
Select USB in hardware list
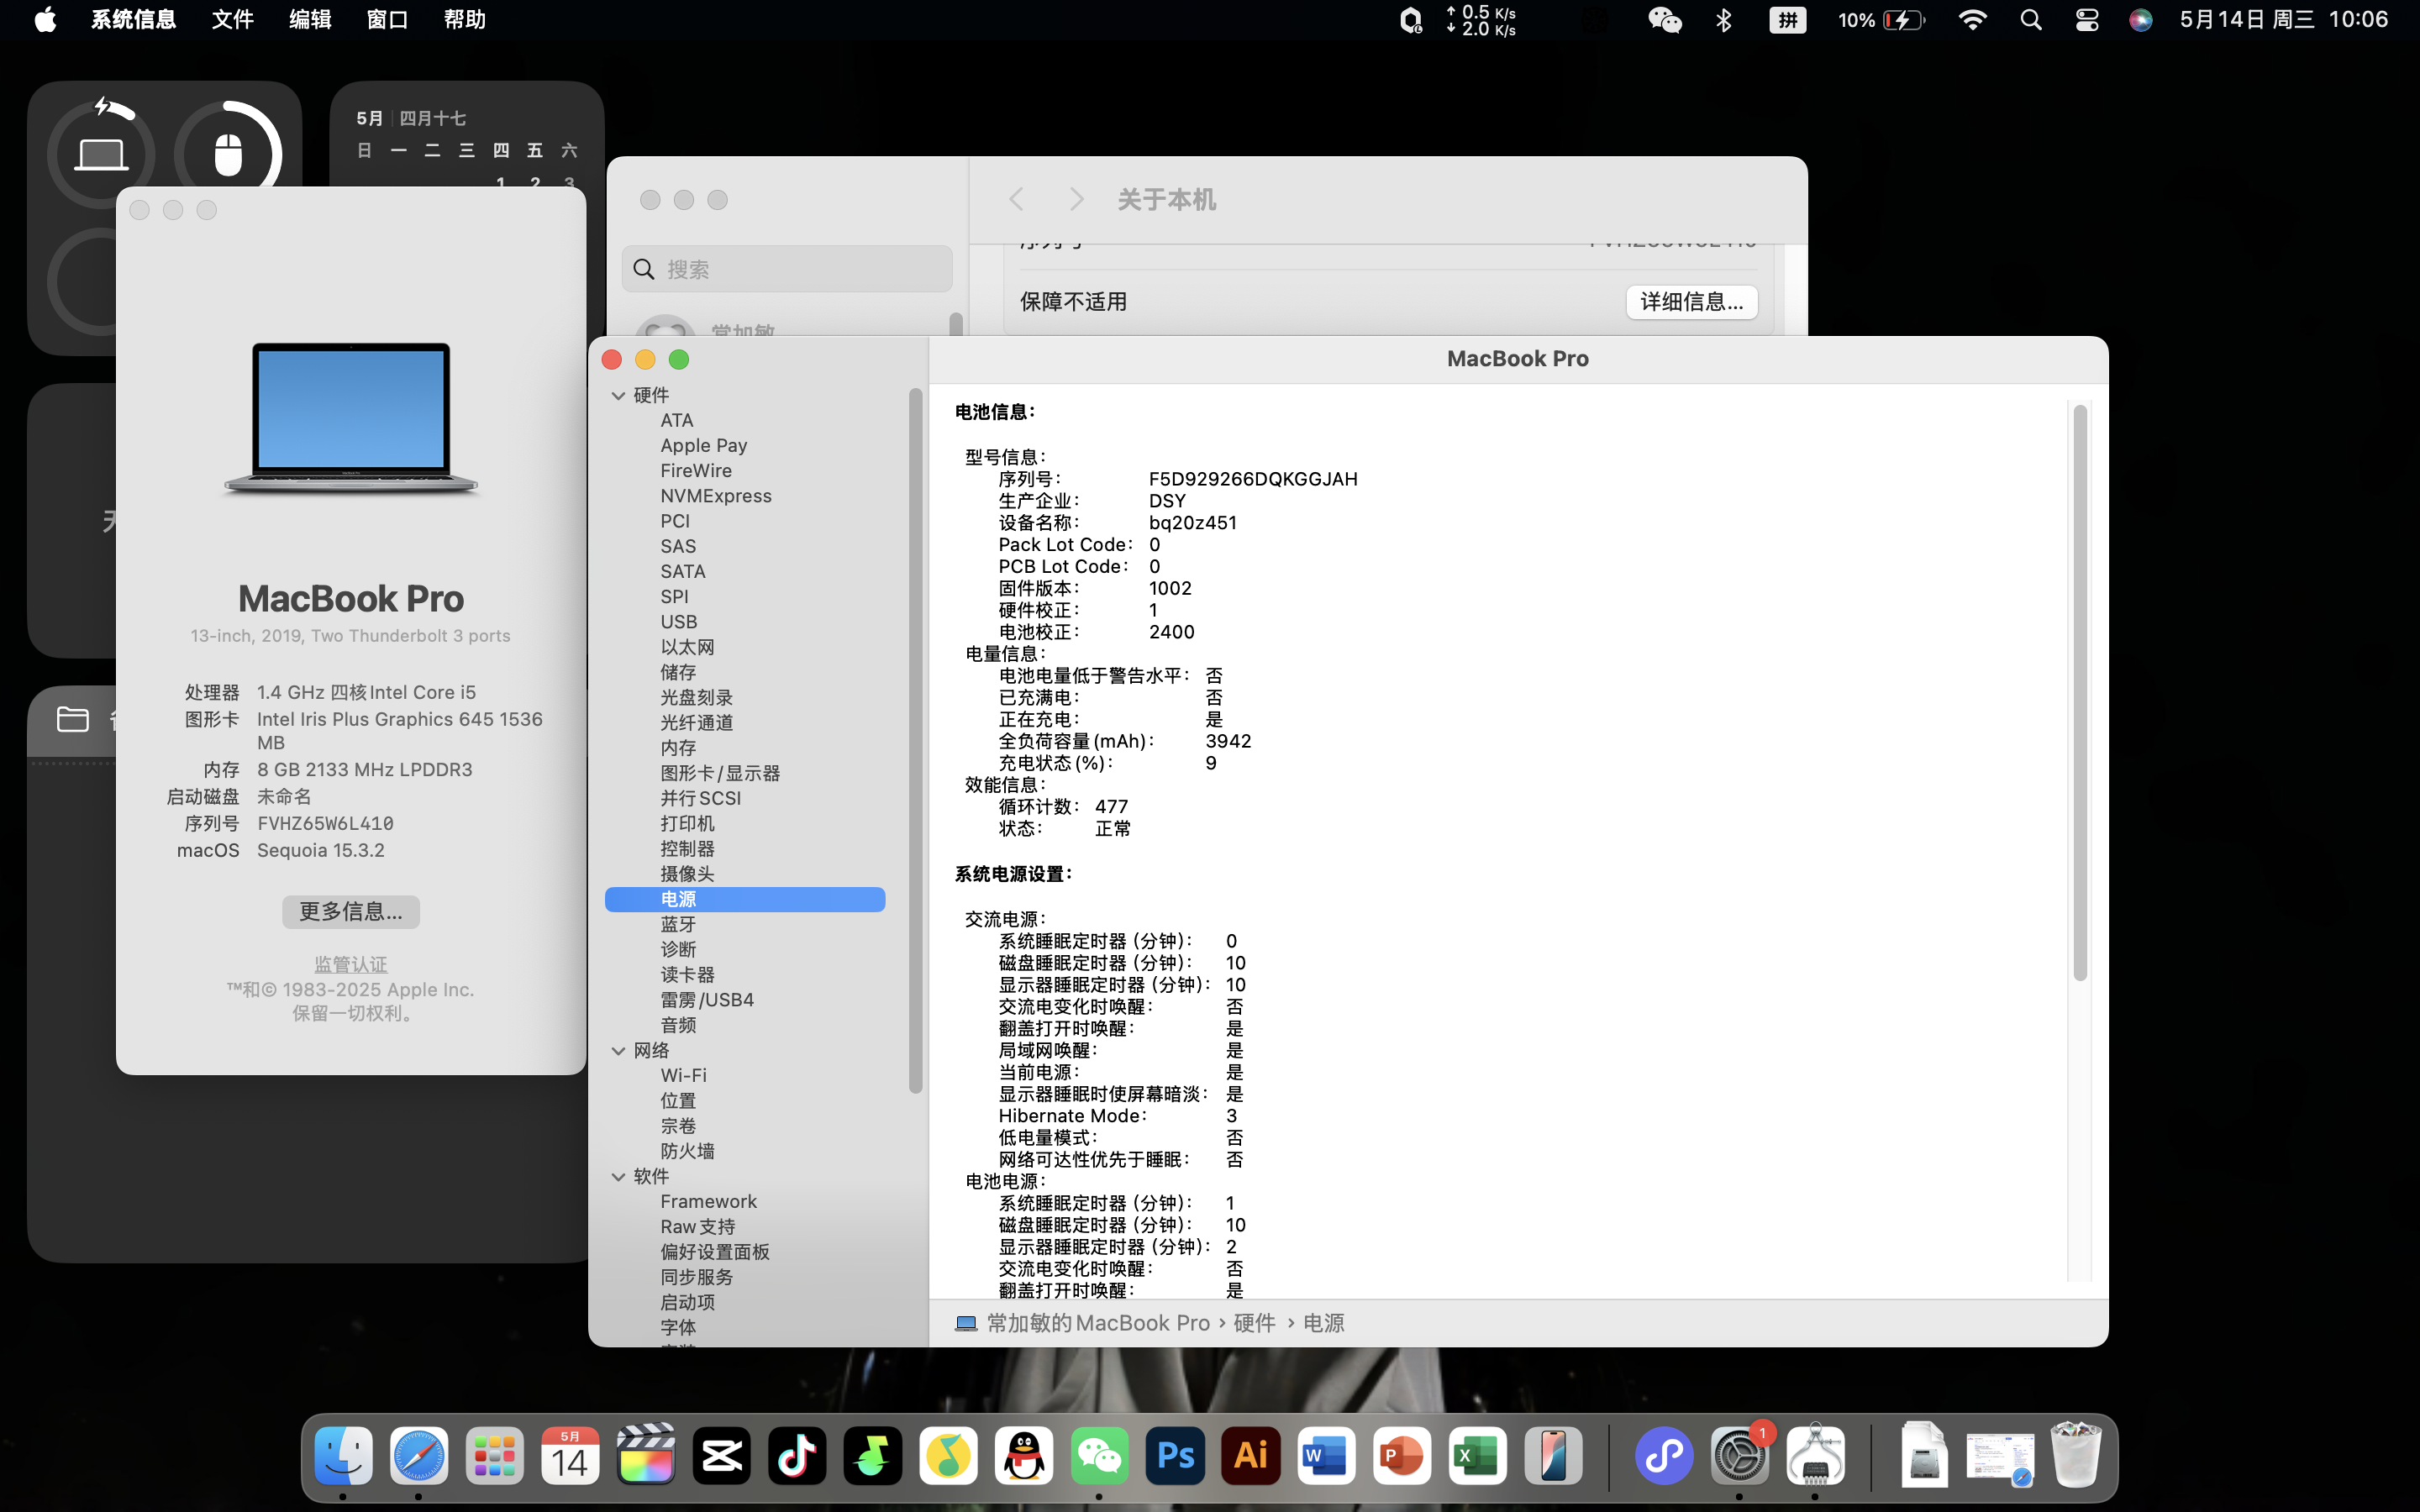[679, 622]
